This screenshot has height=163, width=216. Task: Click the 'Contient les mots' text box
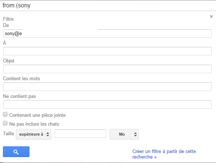[107, 86]
